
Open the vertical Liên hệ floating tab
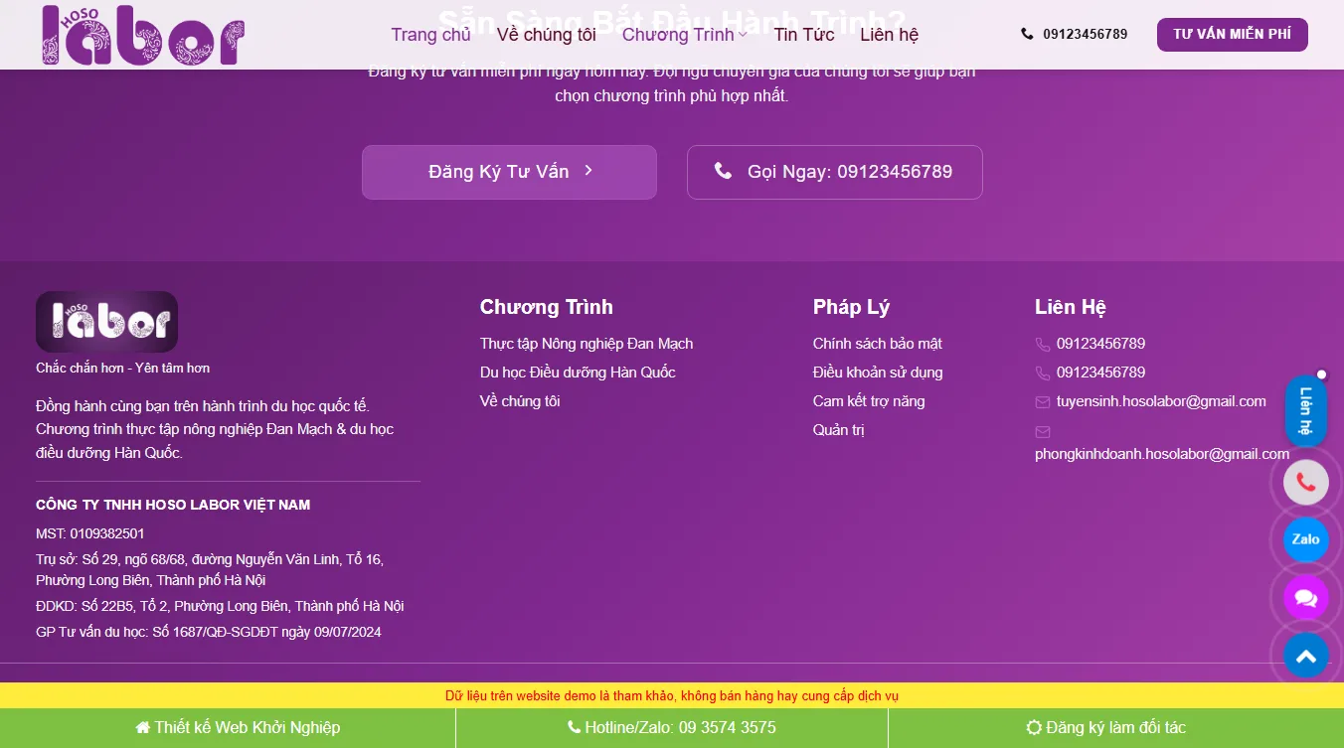1306,411
